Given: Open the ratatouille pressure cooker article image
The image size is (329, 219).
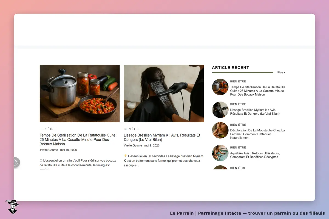Looking at the screenshot, I should [80, 93].
